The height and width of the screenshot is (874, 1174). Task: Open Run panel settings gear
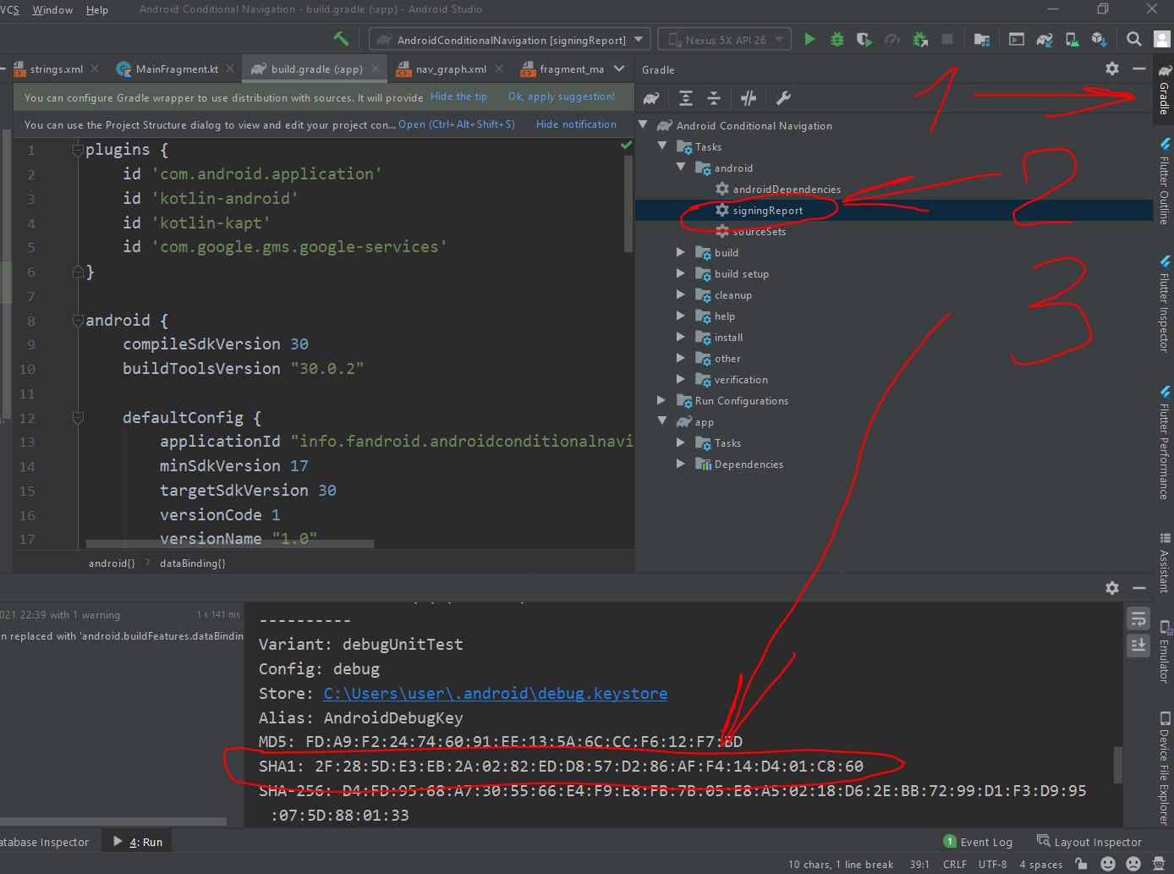[1112, 587]
